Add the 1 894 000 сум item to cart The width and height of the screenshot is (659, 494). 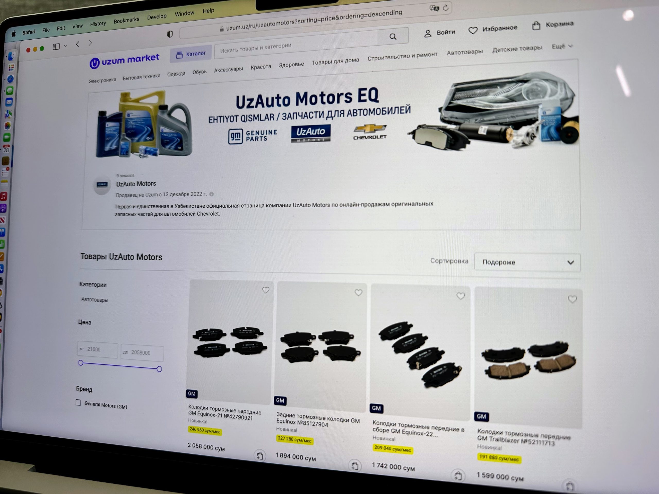pyautogui.click(x=354, y=465)
